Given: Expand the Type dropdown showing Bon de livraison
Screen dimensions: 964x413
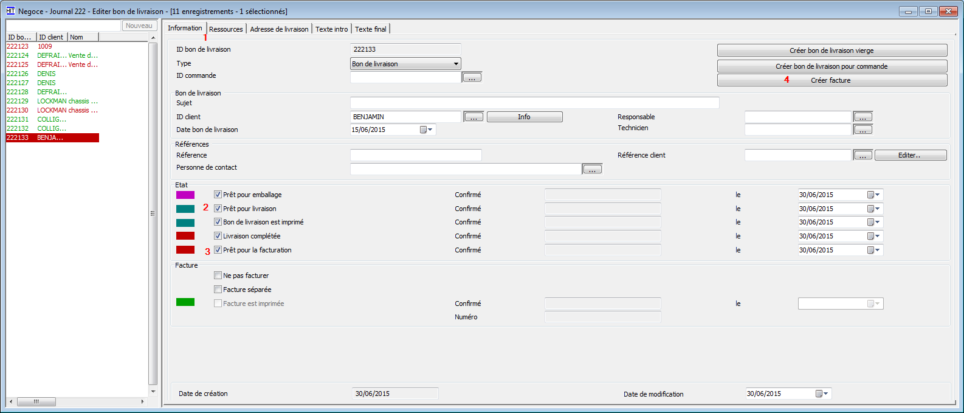Looking at the screenshot, I should [x=456, y=64].
